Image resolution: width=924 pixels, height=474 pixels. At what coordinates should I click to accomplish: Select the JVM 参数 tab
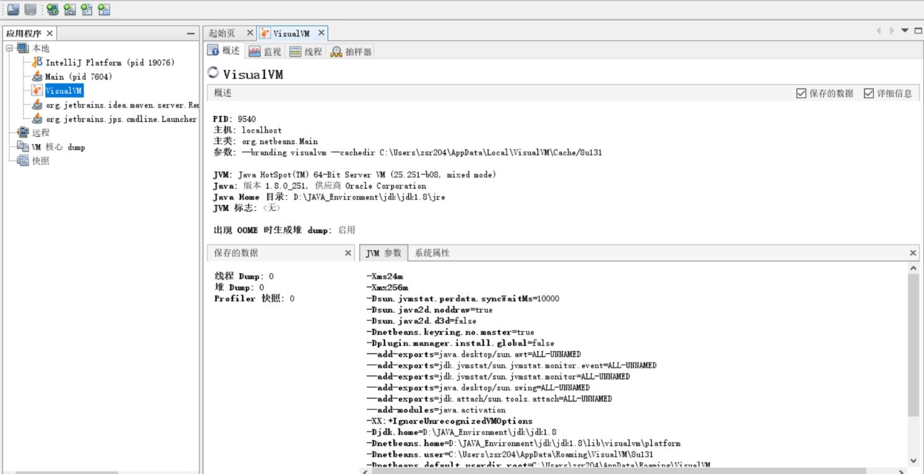[x=383, y=253]
